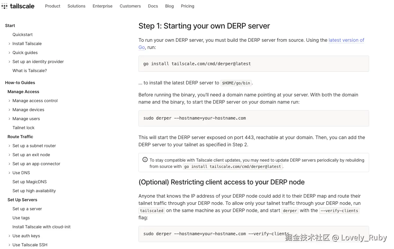Open the Blog page
Image resolution: width=394 pixels, height=249 pixels.
tap(169, 6)
